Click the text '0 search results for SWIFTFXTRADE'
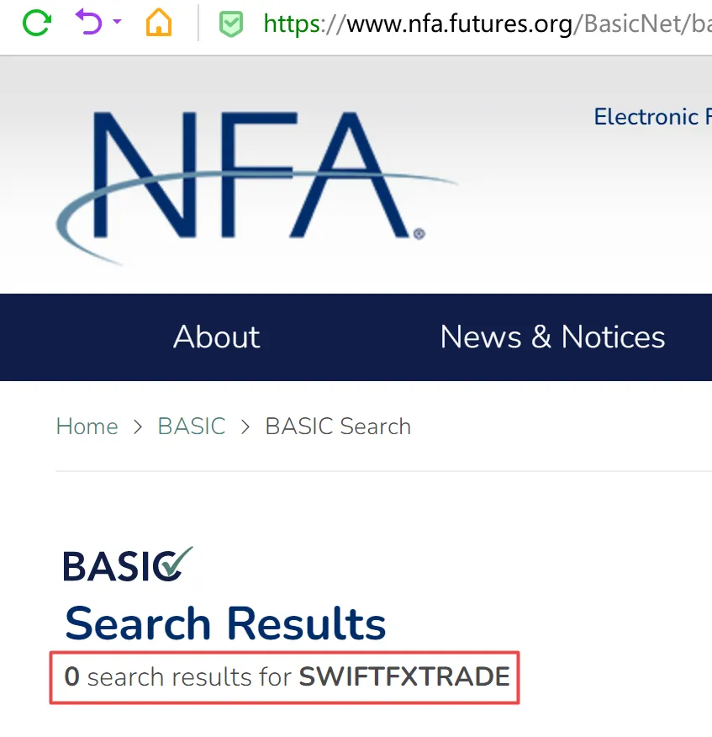 287,676
